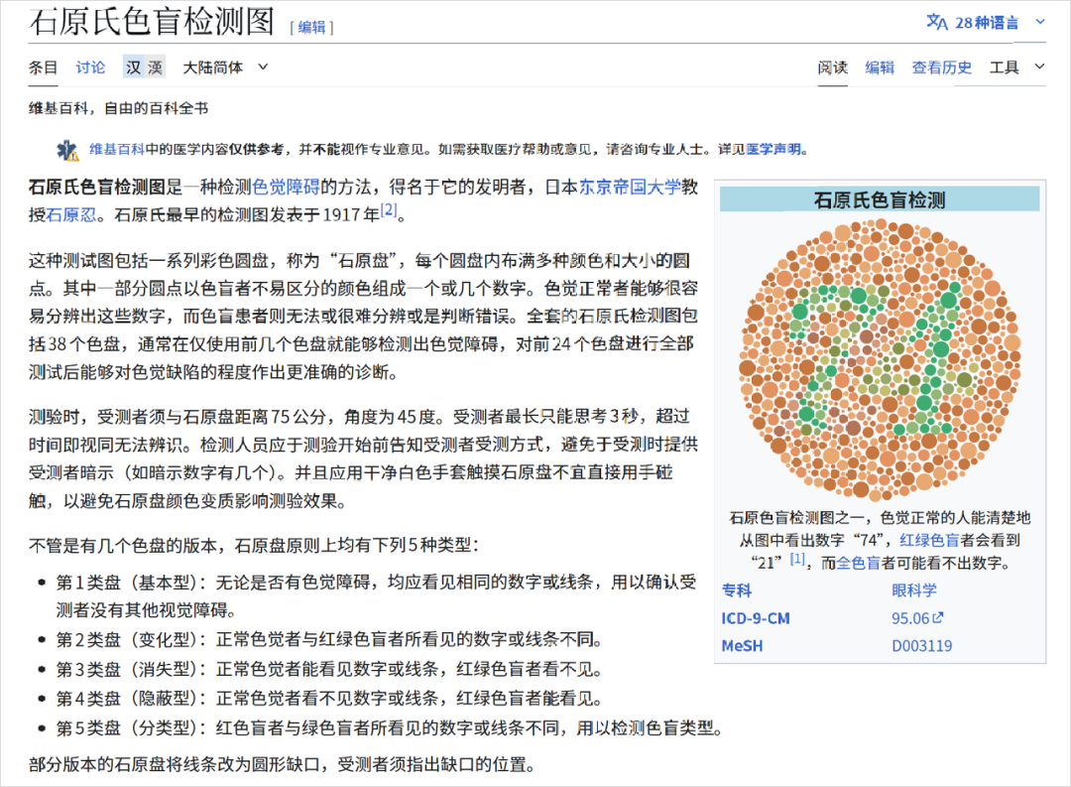Expand the language list chevron arrow
Image resolution: width=1071 pixels, height=787 pixels.
(1040, 22)
